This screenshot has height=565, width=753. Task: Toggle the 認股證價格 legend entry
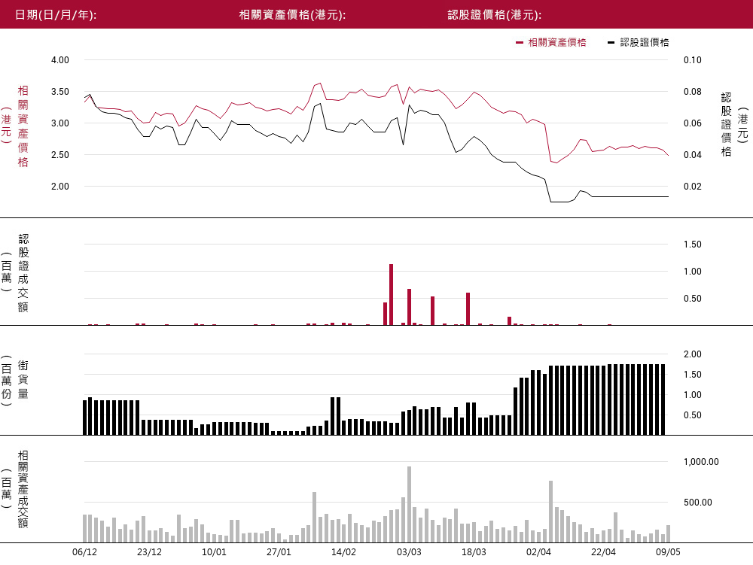[639, 42]
